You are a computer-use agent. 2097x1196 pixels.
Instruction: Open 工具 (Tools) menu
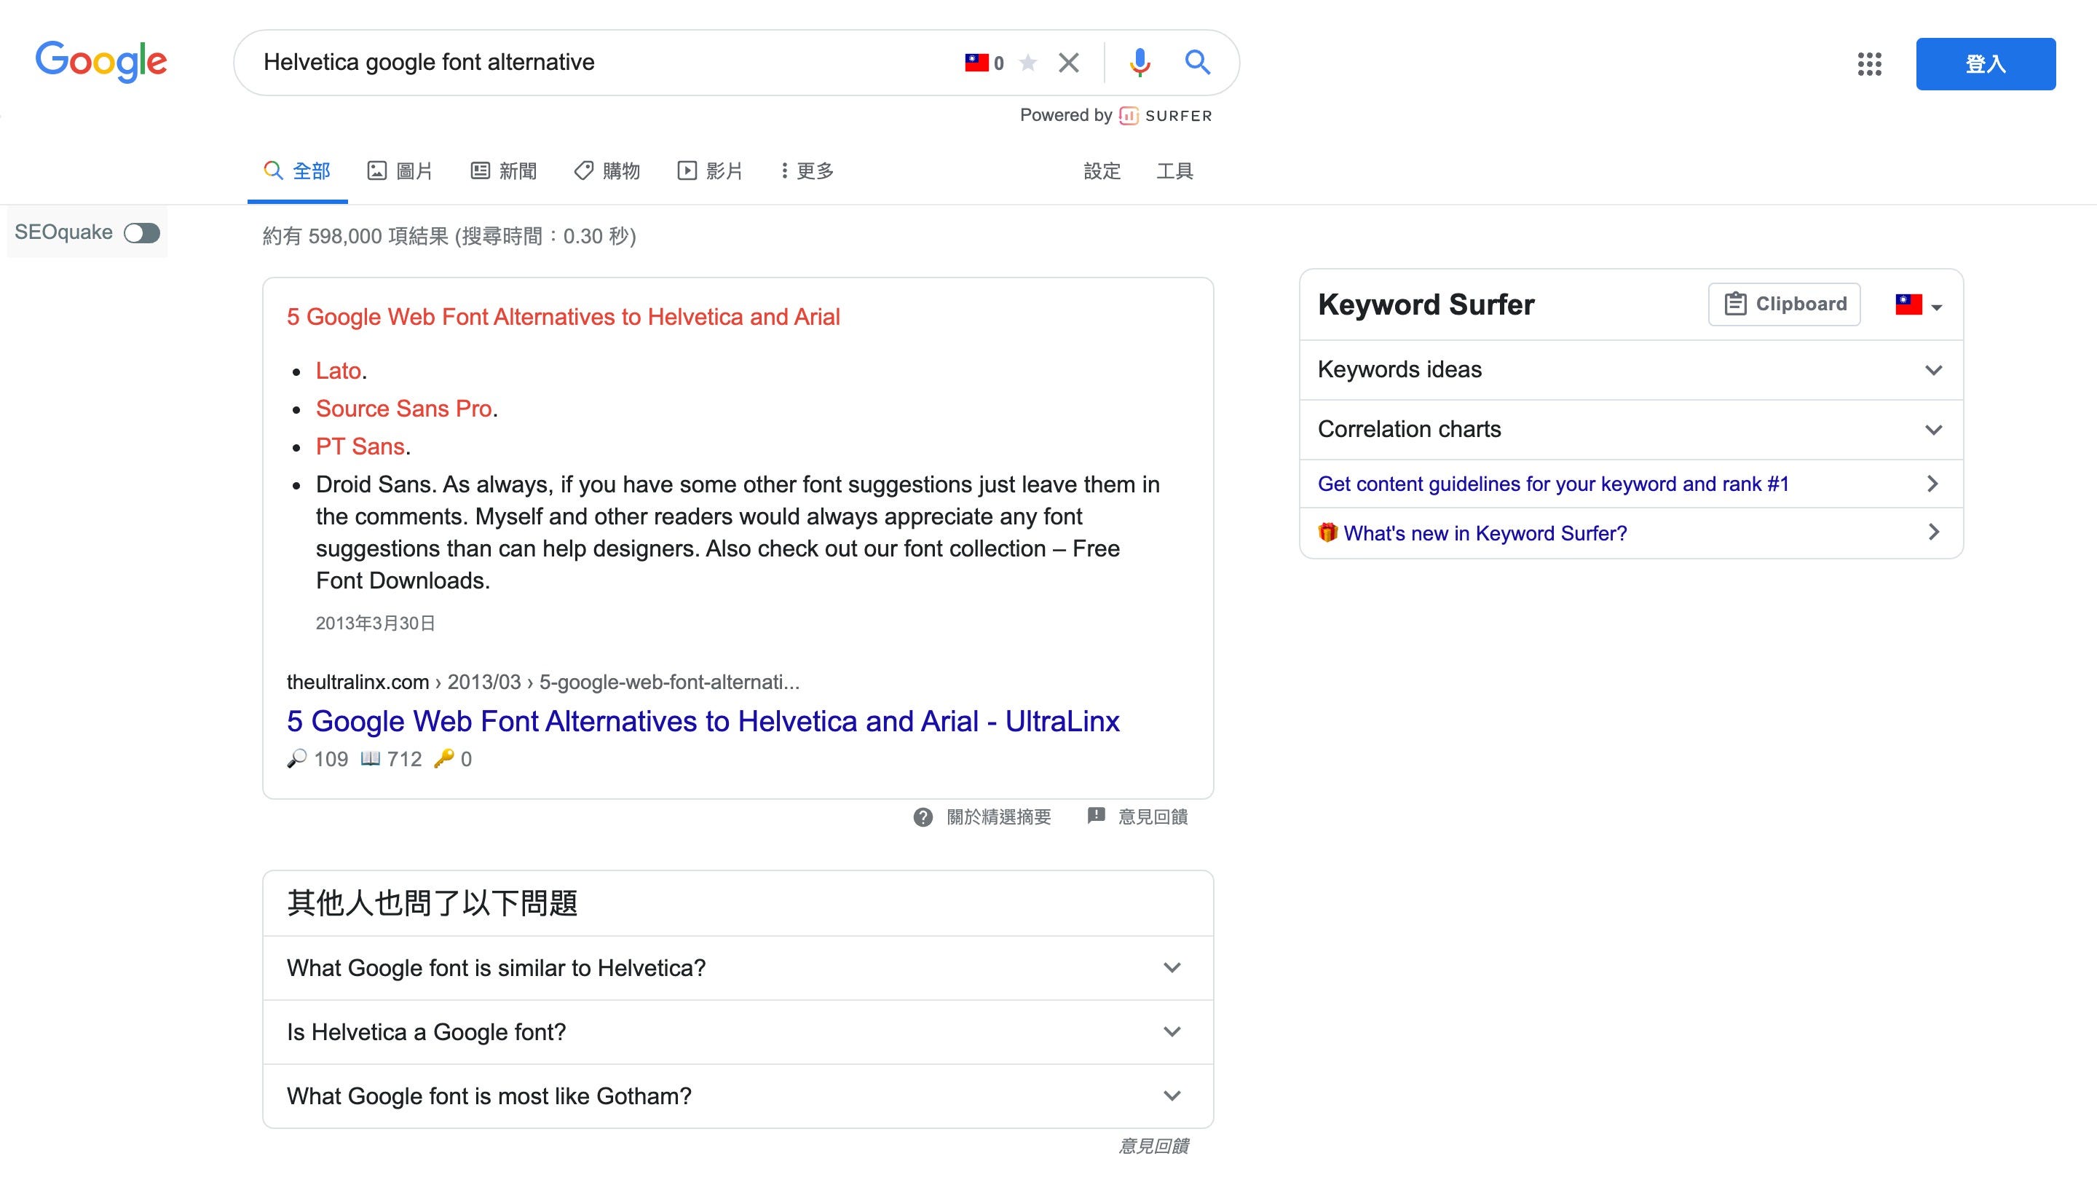[1175, 171]
